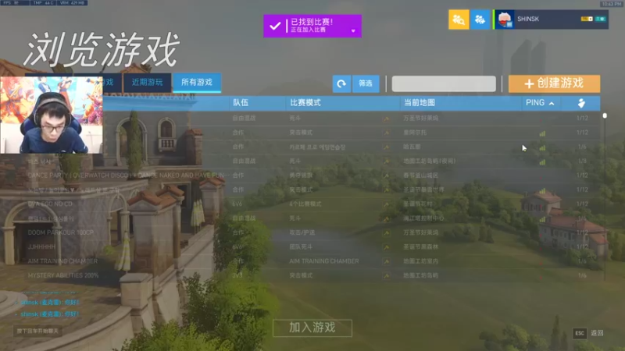Click the 筛选 filter button
625x351 pixels.
tap(366, 83)
